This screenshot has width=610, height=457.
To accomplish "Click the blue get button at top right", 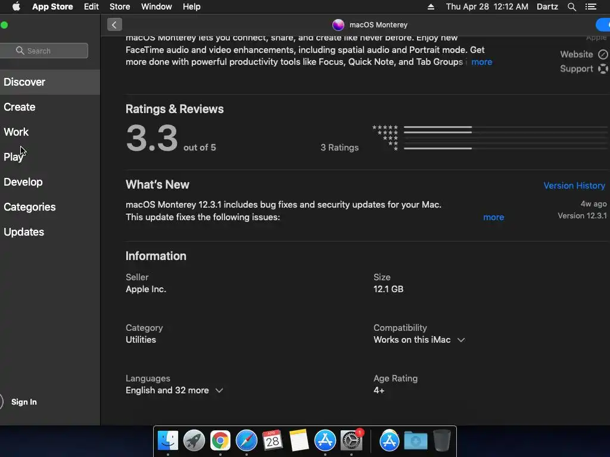I will [x=603, y=25].
